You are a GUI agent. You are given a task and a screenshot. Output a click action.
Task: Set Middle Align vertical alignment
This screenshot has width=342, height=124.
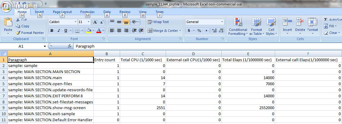119,22
